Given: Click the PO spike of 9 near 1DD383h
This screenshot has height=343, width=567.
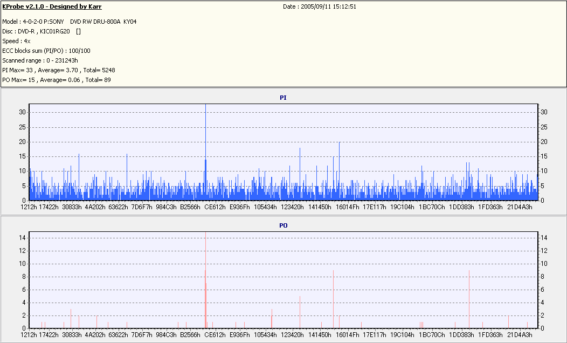Looking at the screenshot, I should click(469, 299).
